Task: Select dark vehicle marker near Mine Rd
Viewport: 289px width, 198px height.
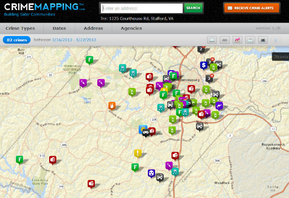Action: pyautogui.click(x=199, y=127)
